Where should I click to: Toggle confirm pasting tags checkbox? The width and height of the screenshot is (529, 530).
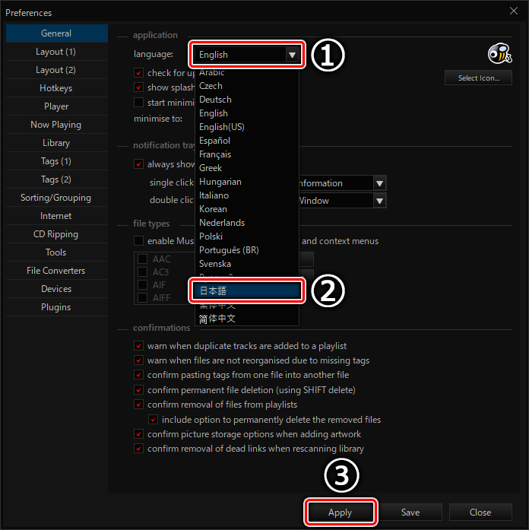click(x=138, y=375)
